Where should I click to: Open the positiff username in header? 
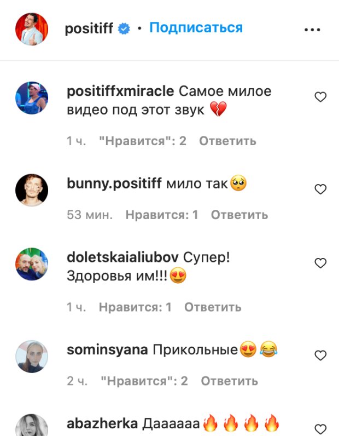tap(89, 28)
